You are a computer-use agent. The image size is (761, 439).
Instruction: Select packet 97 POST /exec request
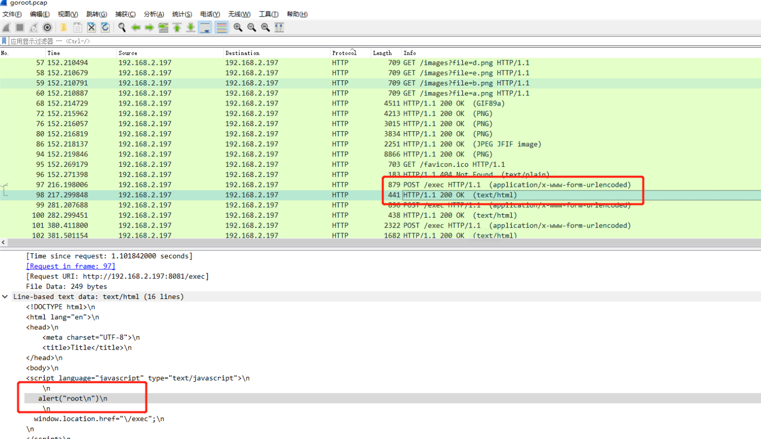(x=380, y=185)
